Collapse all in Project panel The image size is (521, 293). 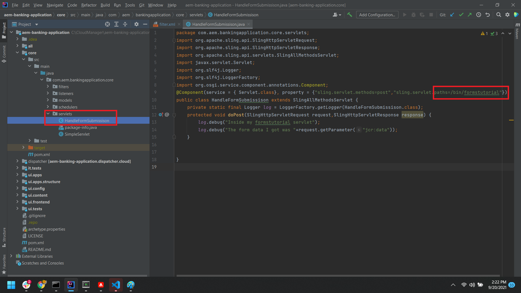coord(125,24)
